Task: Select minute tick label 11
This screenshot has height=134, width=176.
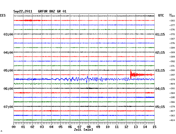Action: (117, 127)
